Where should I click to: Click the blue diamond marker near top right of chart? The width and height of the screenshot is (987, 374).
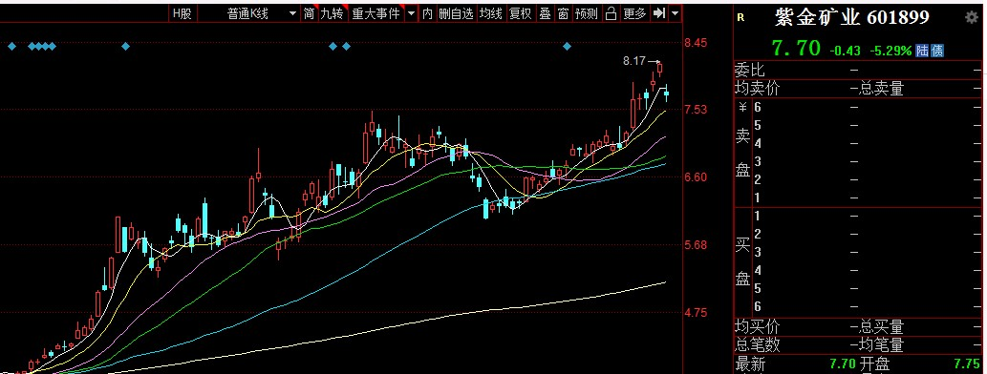click(568, 46)
